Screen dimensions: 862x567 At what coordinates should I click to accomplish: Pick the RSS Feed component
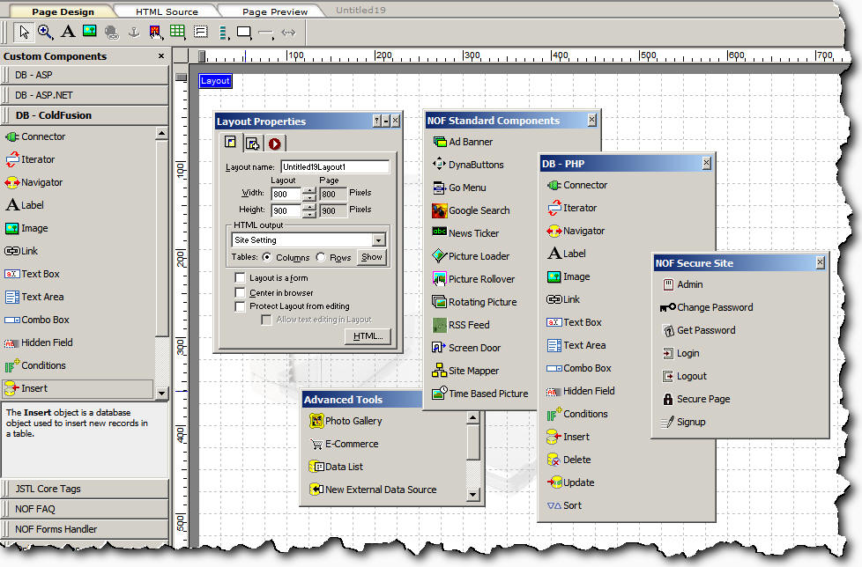[461, 325]
